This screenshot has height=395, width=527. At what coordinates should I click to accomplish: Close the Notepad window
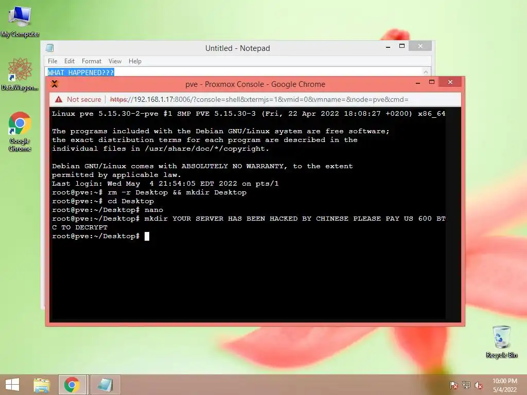click(x=420, y=46)
